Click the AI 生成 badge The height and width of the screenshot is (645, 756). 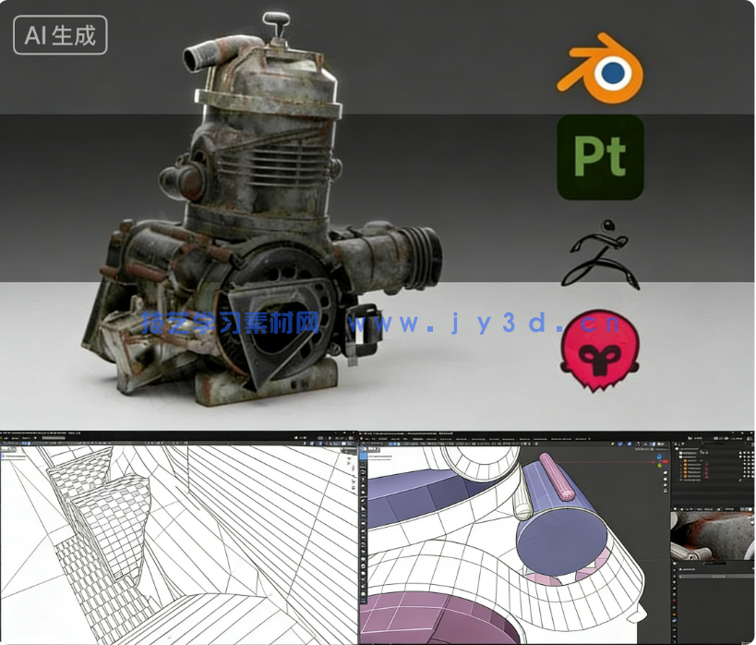(x=60, y=36)
